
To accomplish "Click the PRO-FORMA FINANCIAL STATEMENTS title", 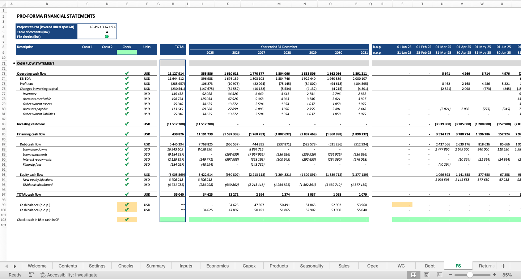I will 56,16.
